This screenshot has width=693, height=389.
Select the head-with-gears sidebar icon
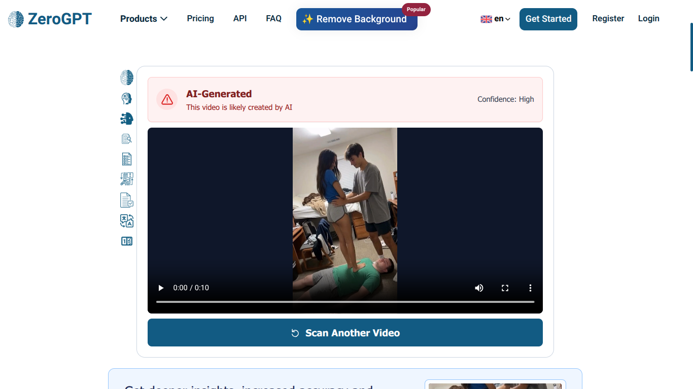pos(127,98)
